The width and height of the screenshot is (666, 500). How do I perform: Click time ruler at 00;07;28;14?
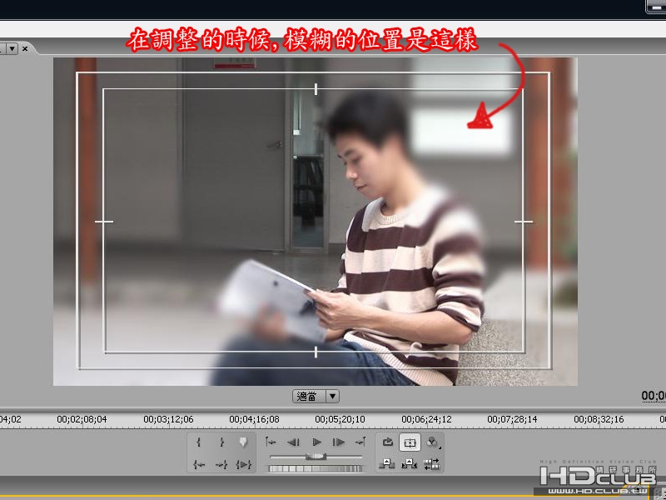tap(512, 419)
